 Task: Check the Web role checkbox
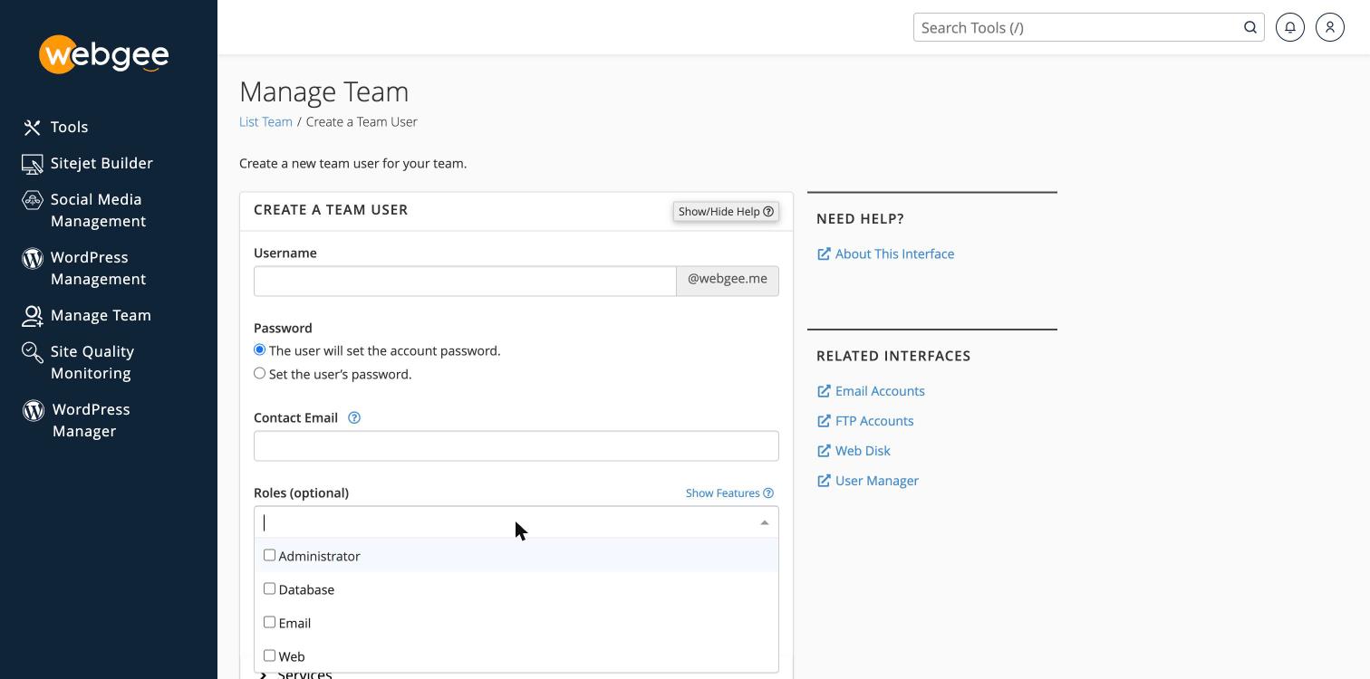pyautogui.click(x=269, y=655)
